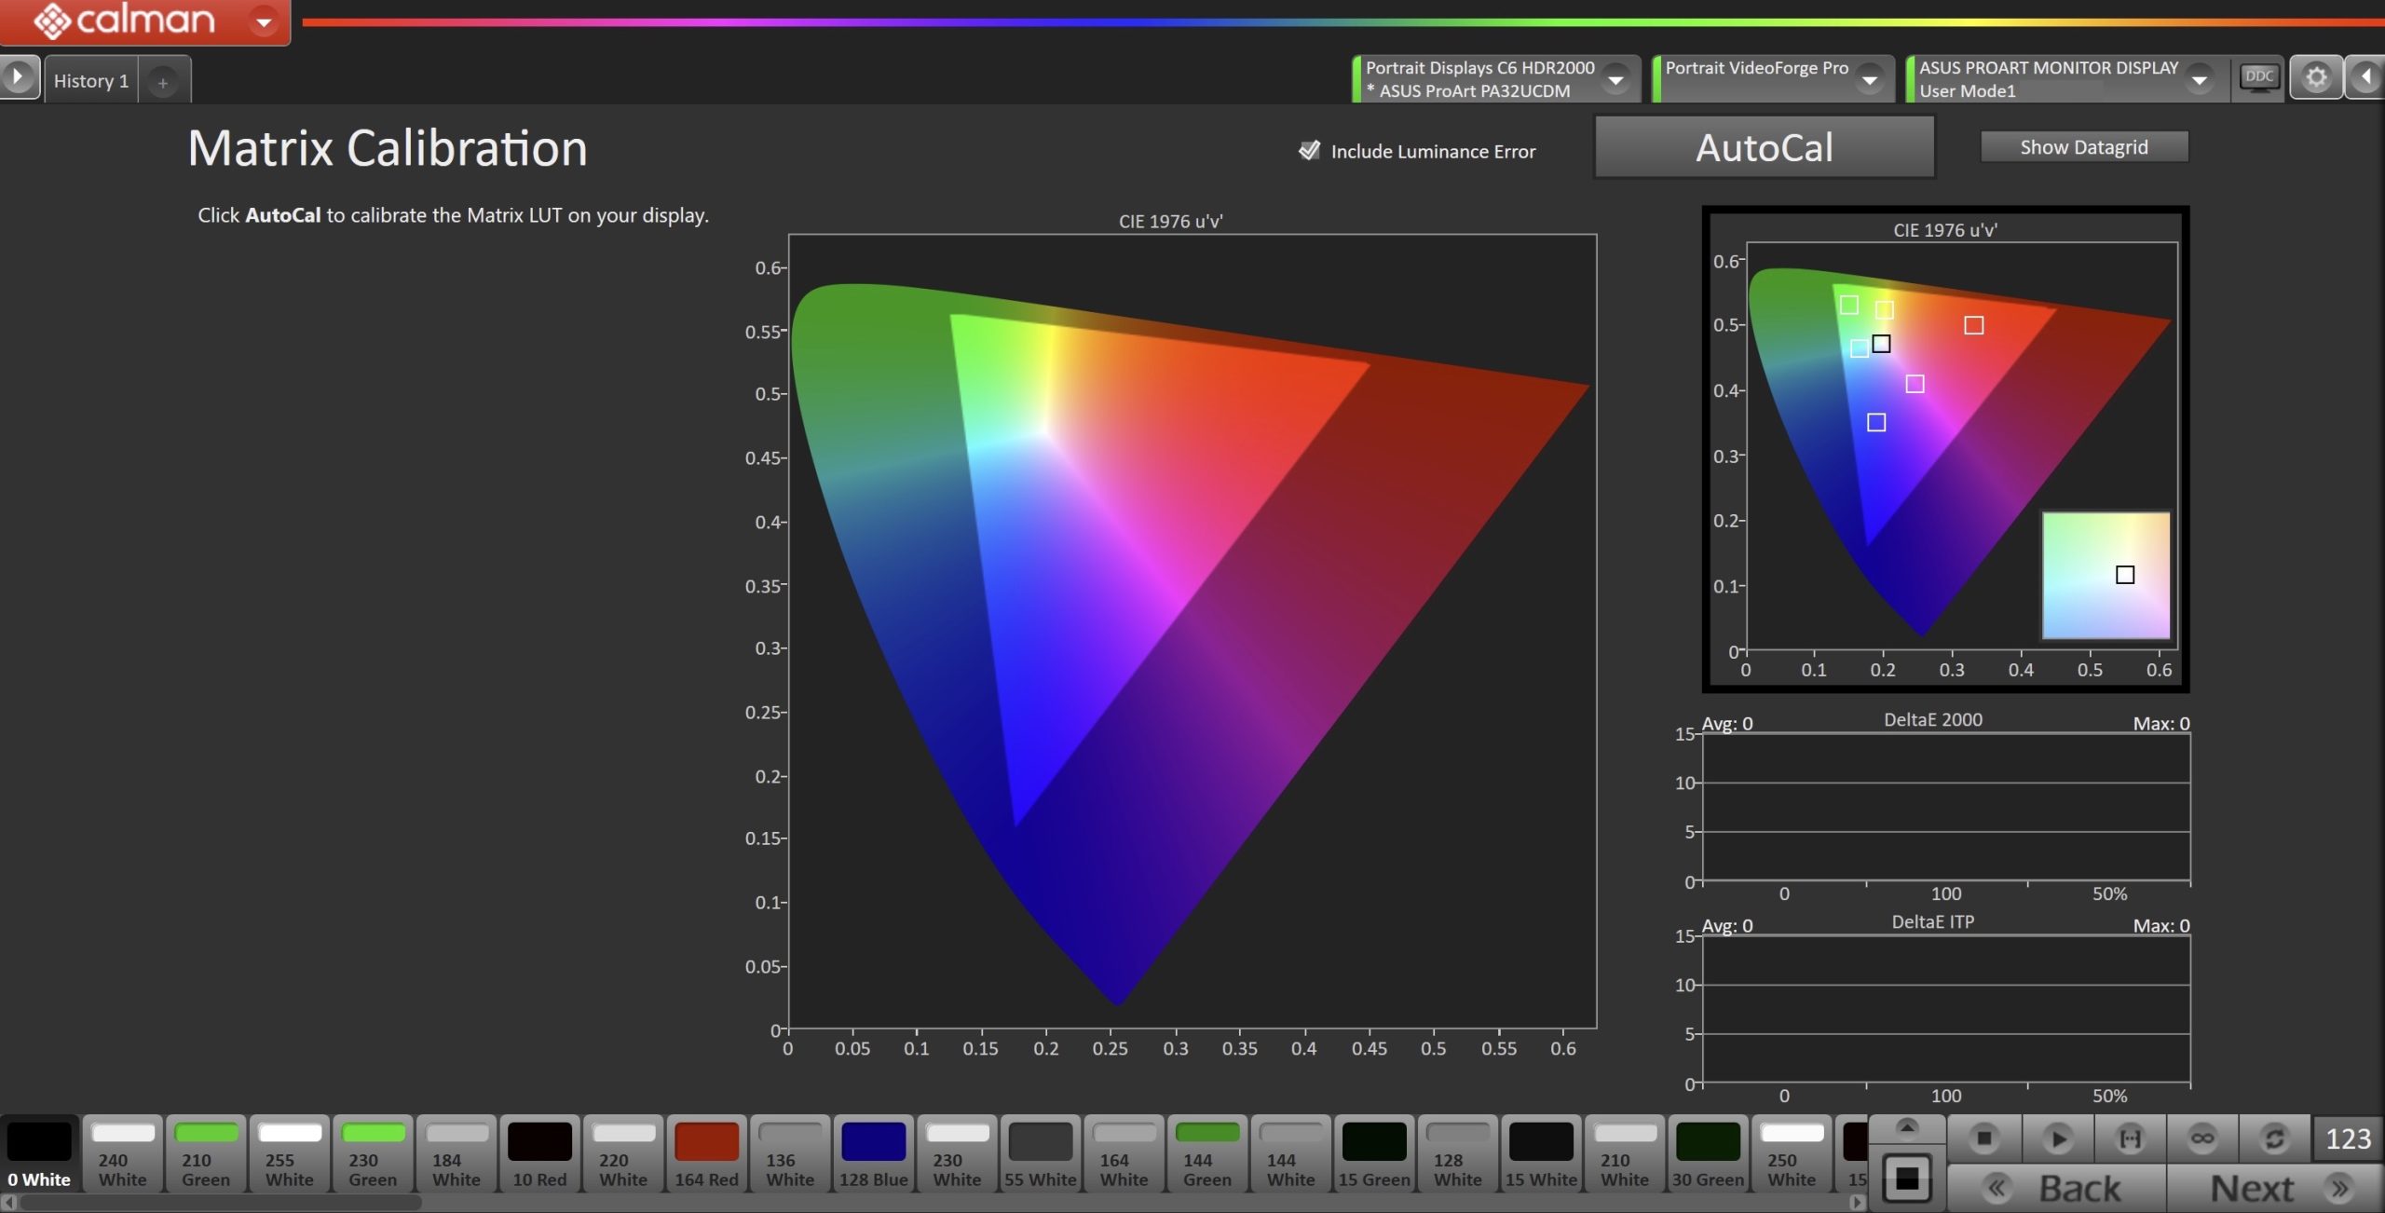Viewport: 2385px width, 1213px height.
Task: Click the single read bracket icon
Action: [x=2130, y=1138]
